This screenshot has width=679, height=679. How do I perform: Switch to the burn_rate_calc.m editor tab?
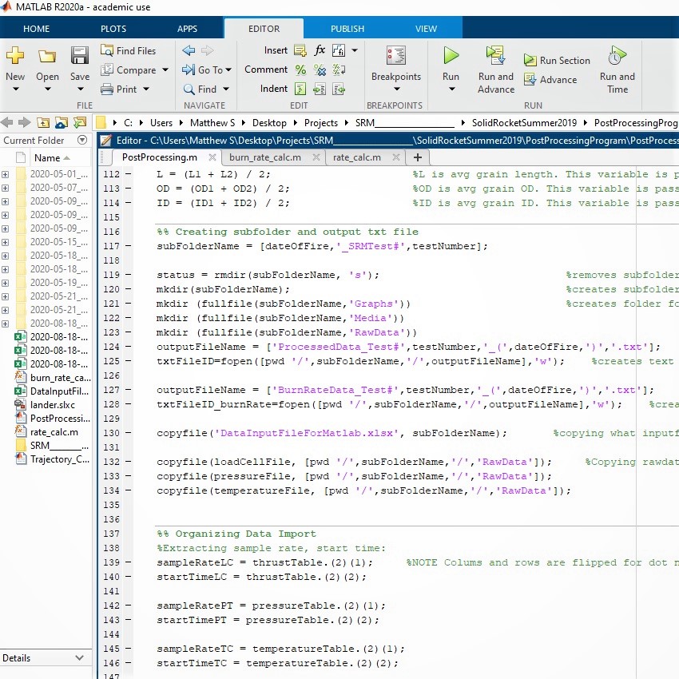click(x=265, y=157)
